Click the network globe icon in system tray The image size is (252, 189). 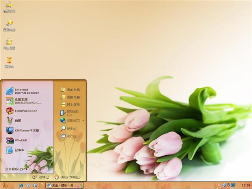pos(224,185)
